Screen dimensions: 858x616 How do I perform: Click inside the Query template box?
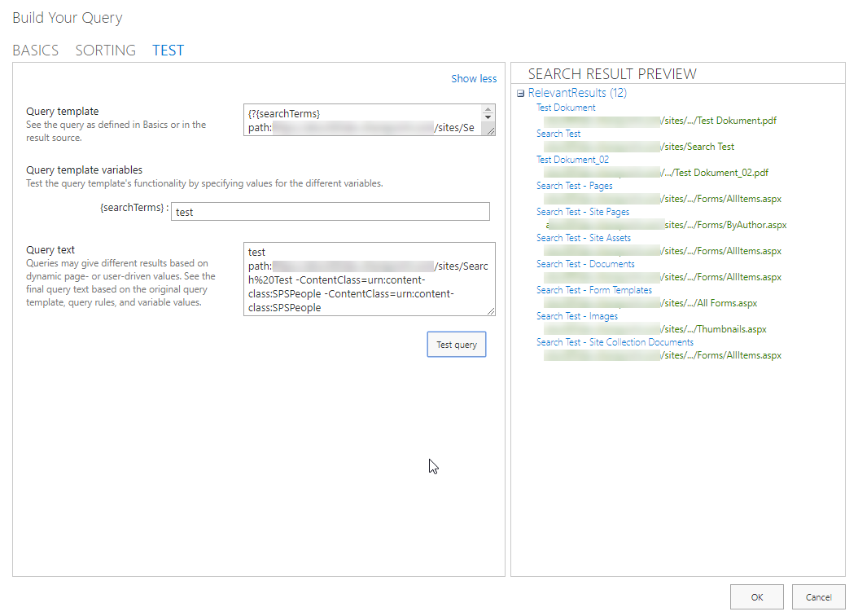(x=370, y=120)
